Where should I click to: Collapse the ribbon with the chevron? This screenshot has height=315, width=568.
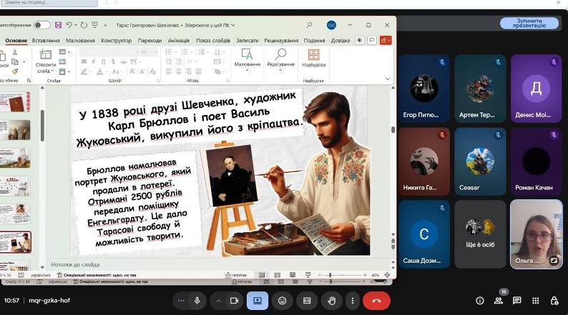pos(388,79)
